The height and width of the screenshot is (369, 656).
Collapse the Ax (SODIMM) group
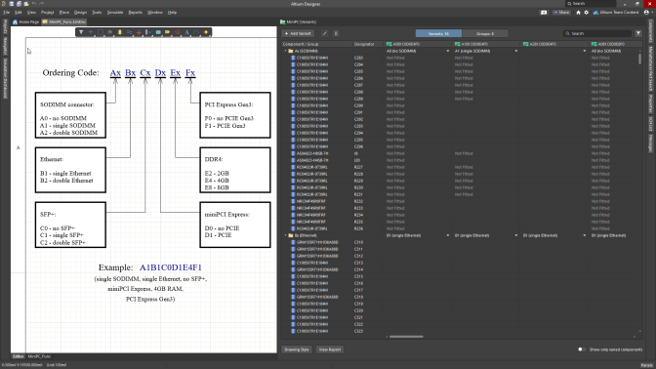(x=286, y=51)
